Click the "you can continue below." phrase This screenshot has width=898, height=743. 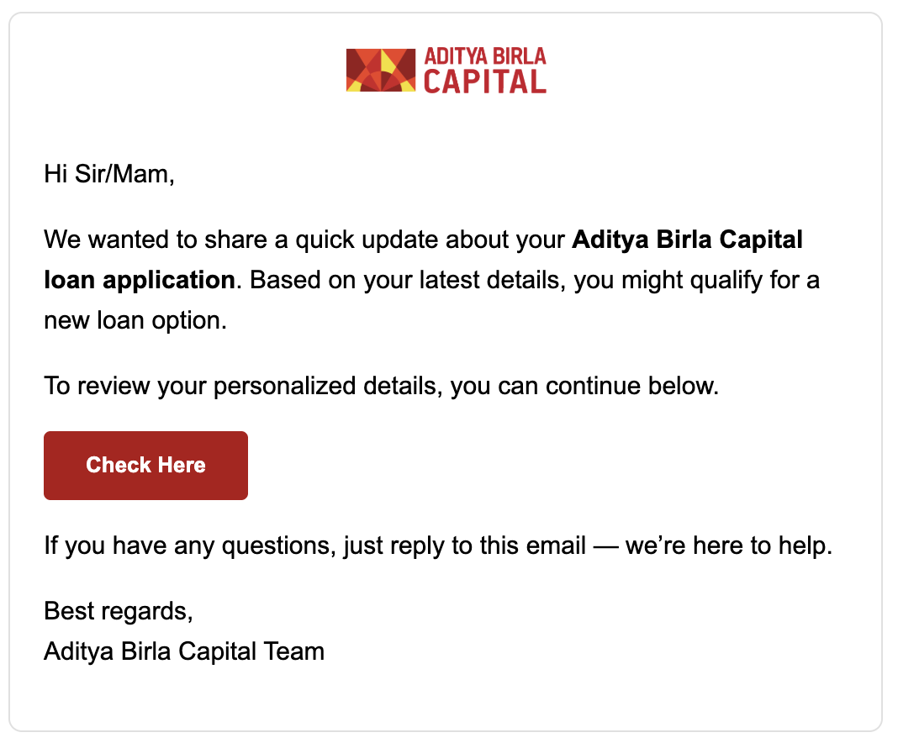click(585, 386)
